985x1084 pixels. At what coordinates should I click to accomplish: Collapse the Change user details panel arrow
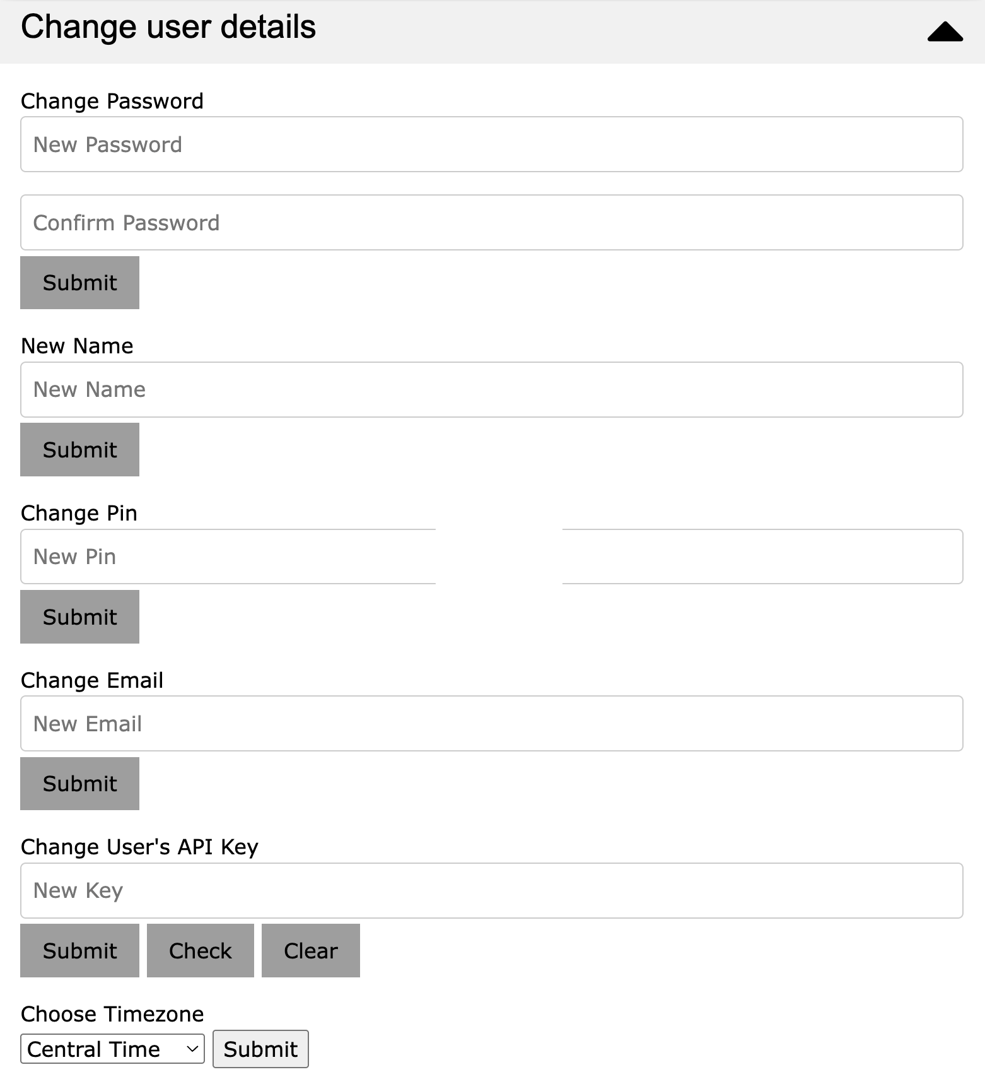(945, 32)
